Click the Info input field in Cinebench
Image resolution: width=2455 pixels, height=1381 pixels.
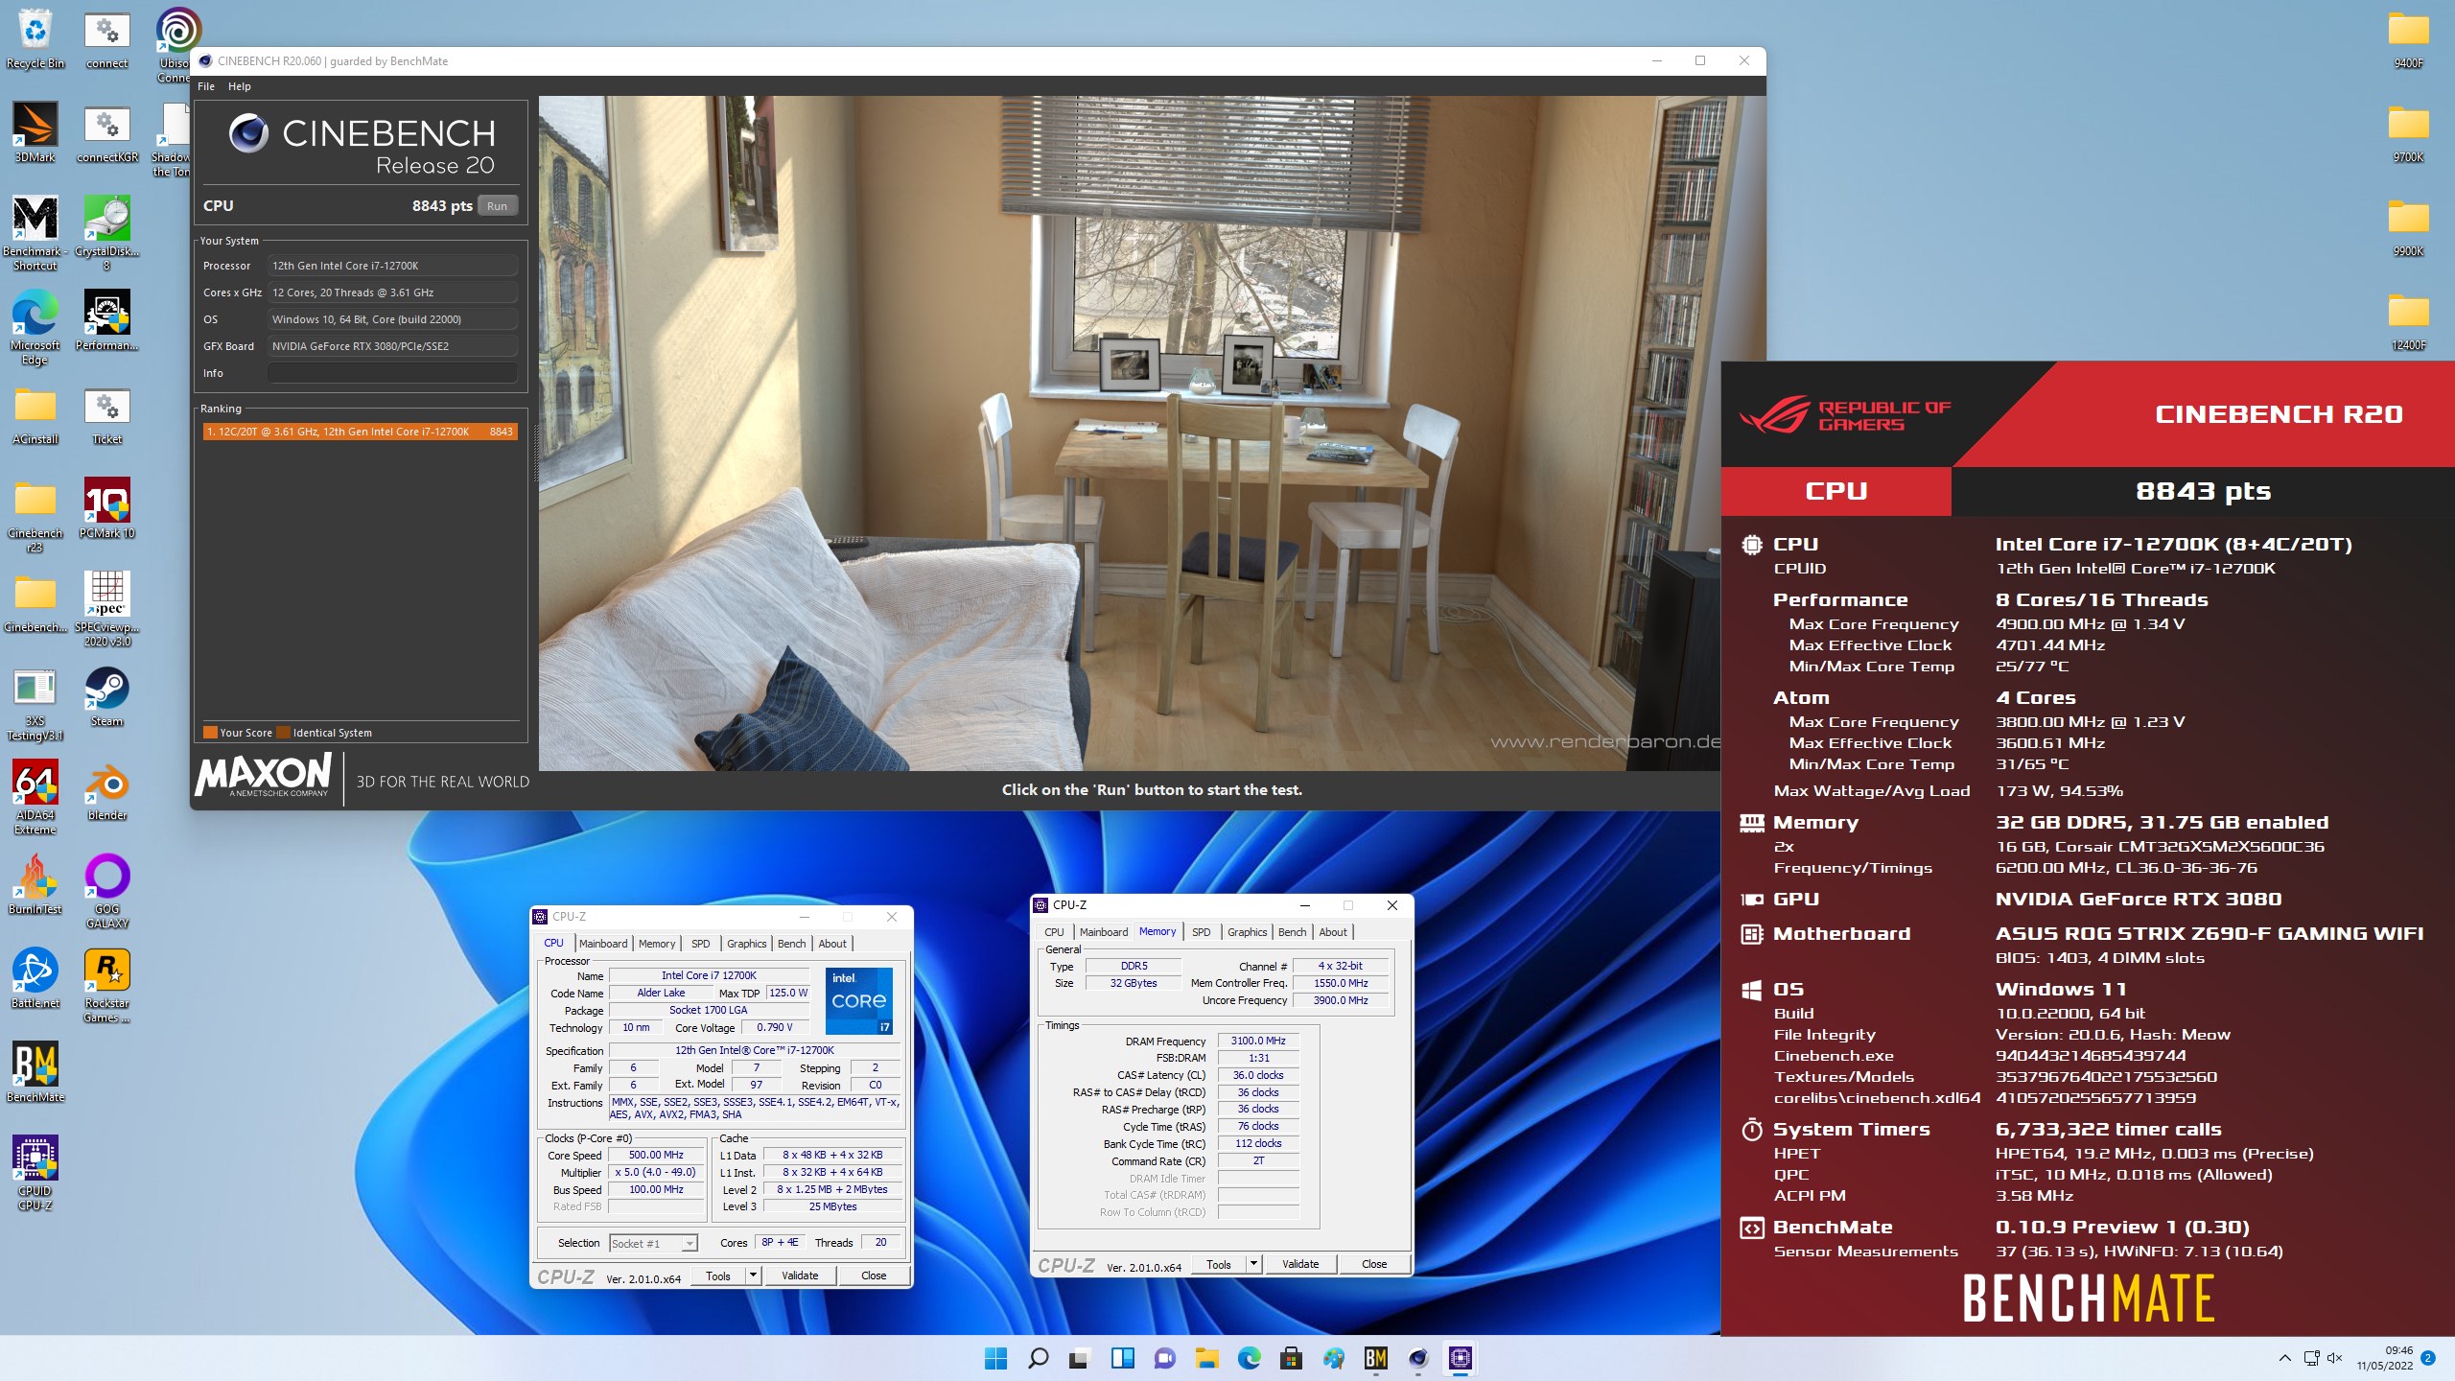(x=392, y=373)
